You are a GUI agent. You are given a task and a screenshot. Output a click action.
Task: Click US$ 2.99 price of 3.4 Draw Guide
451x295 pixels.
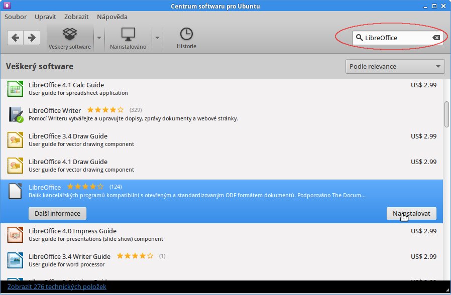[424, 136]
